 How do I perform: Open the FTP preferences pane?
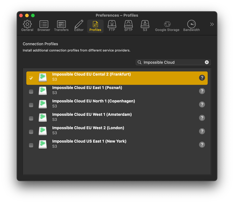112,26
